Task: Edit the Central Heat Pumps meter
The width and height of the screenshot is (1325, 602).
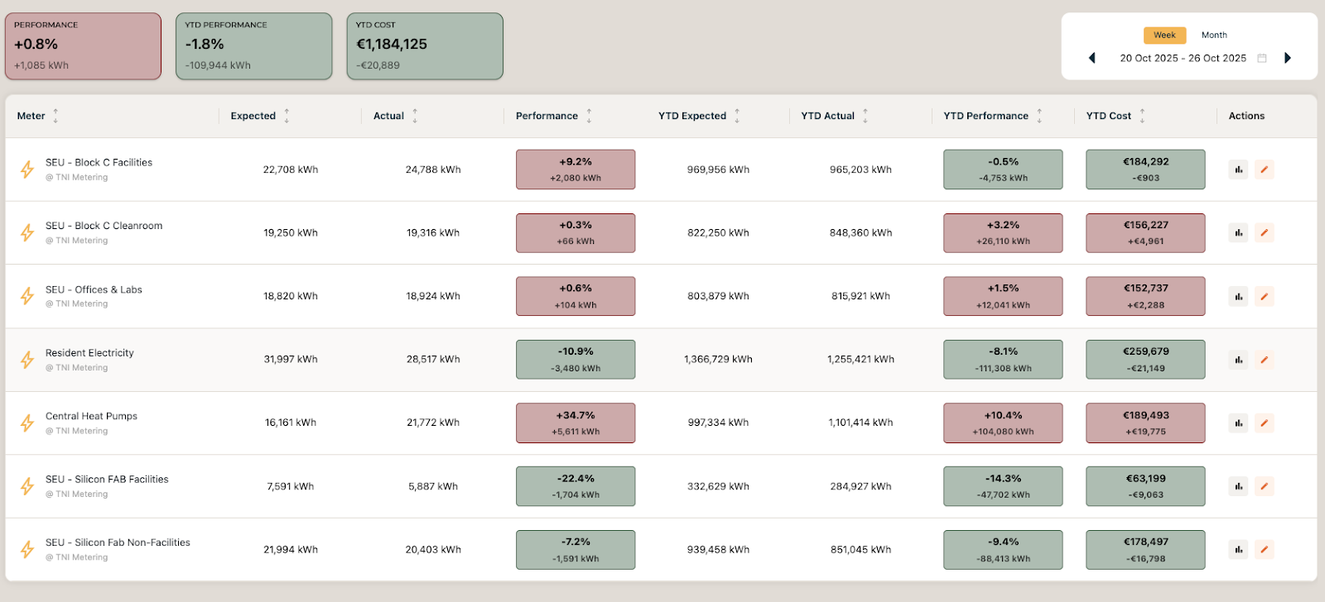Action: 1264,423
